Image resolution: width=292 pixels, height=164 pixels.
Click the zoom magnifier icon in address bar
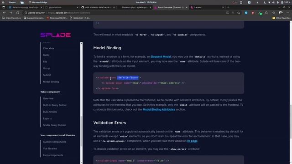[x=233, y=13]
